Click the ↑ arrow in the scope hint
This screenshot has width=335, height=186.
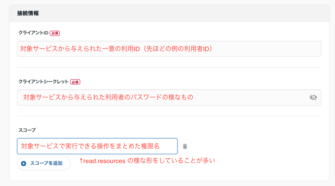pos(81,161)
